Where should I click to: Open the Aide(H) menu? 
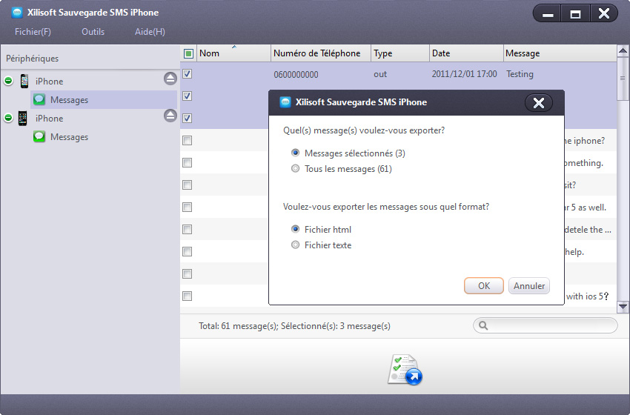pos(150,32)
